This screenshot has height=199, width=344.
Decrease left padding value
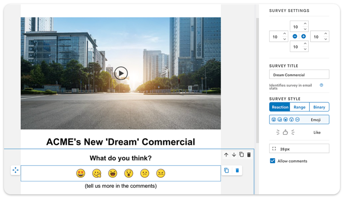285,39
